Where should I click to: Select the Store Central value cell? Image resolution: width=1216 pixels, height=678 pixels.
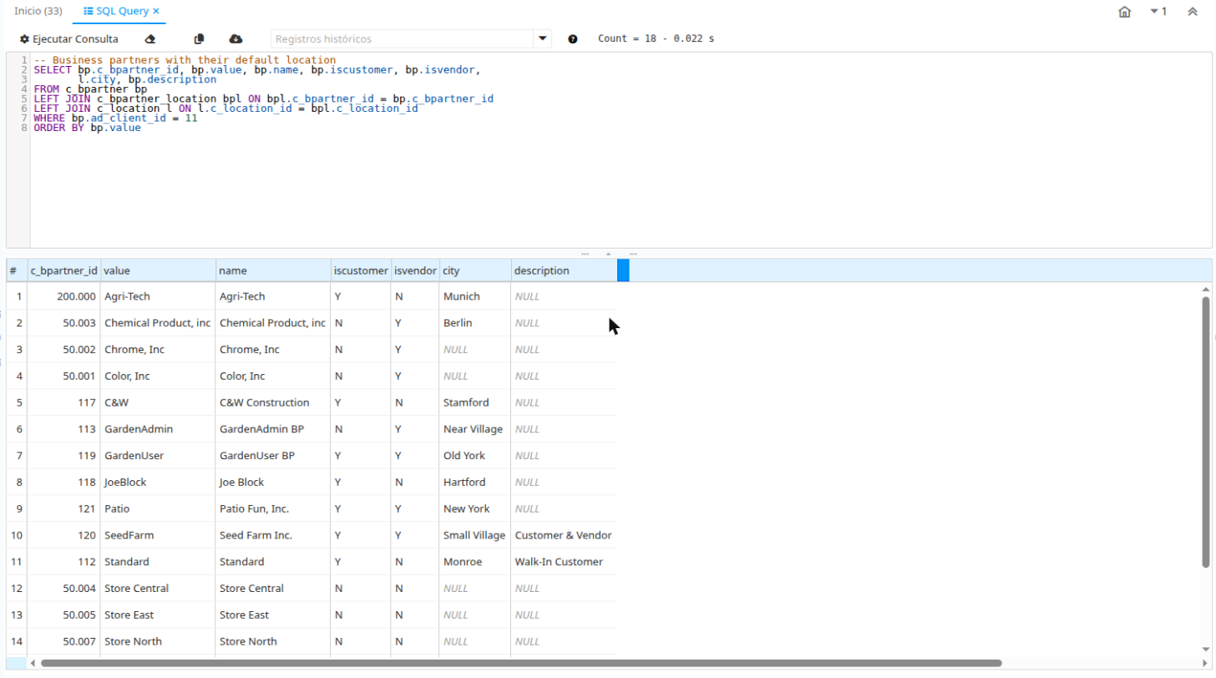[159, 589]
